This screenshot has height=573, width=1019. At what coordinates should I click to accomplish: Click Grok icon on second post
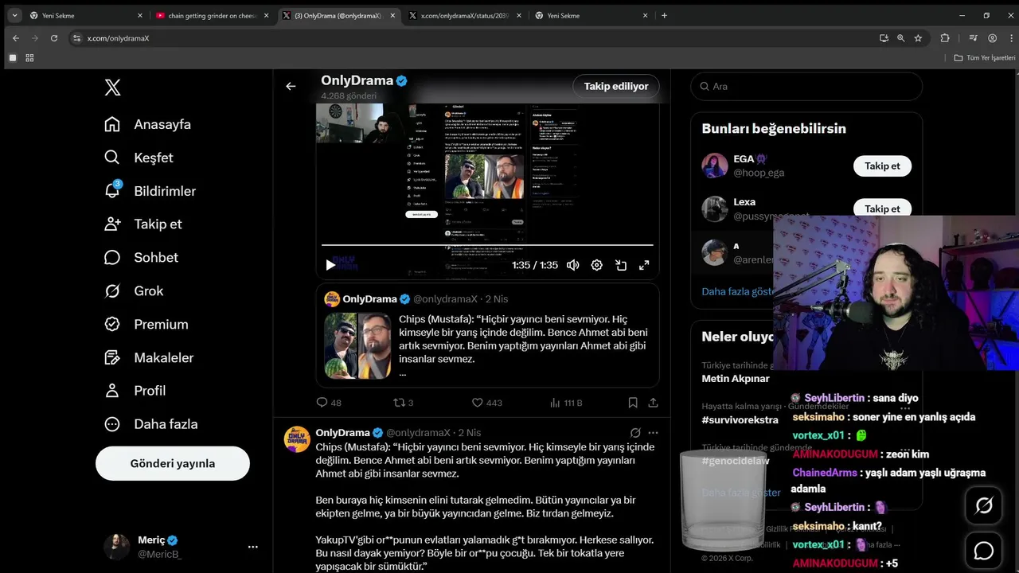point(635,433)
